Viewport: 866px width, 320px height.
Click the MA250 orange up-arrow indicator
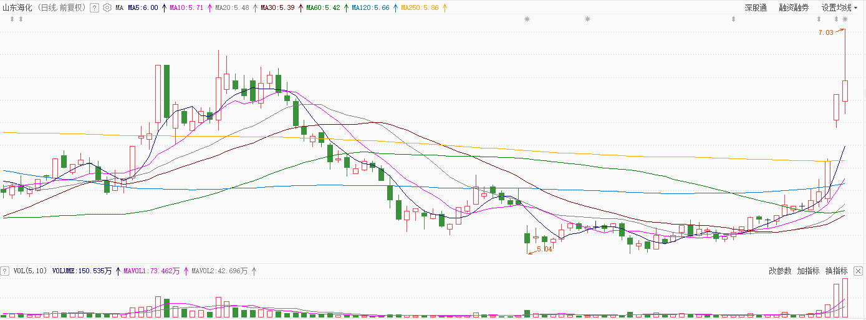coord(445,8)
